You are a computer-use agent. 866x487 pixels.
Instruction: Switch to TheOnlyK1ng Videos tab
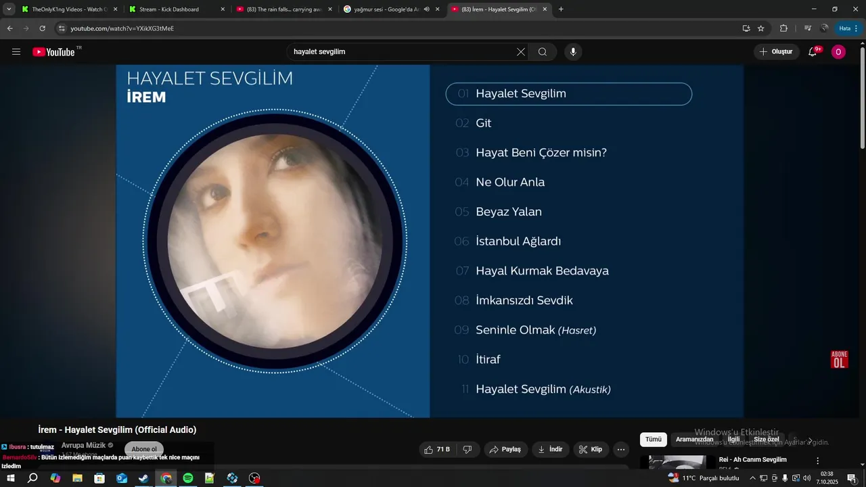pyautogui.click(x=69, y=9)
